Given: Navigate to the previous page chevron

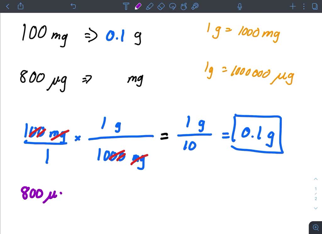Looking at the screenshot, I should (315, 179).
